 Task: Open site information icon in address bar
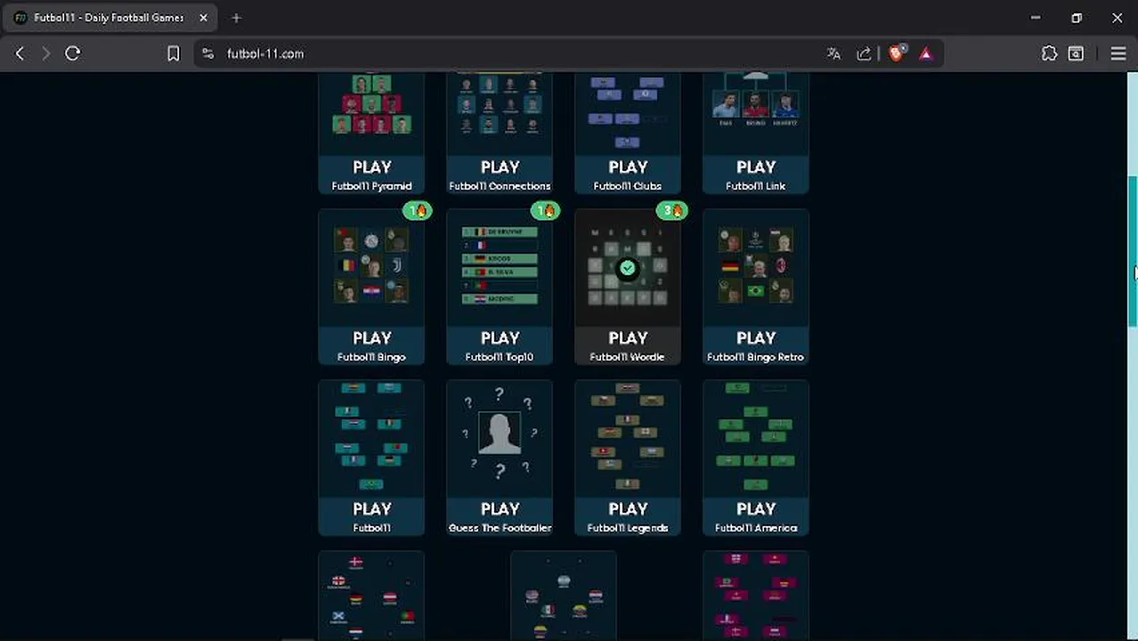(x=207, y=53)
